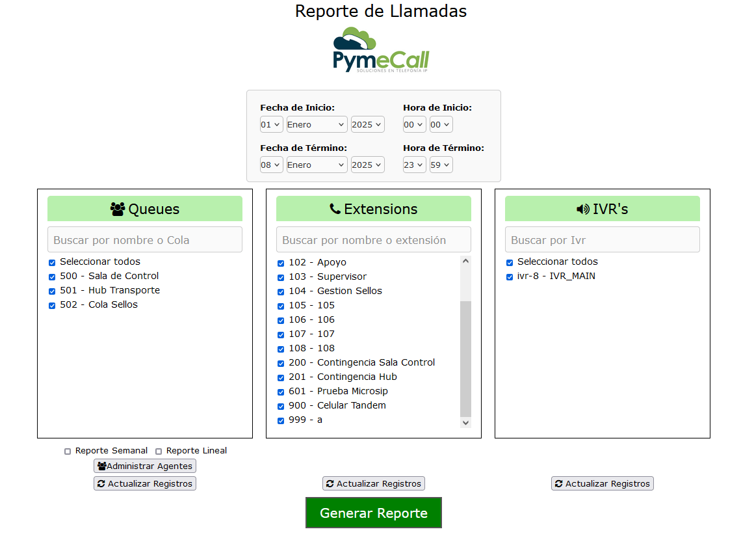Click refresh icon under Extensions panel
Viewport: 741px width, 538px height.
point(330,483)
